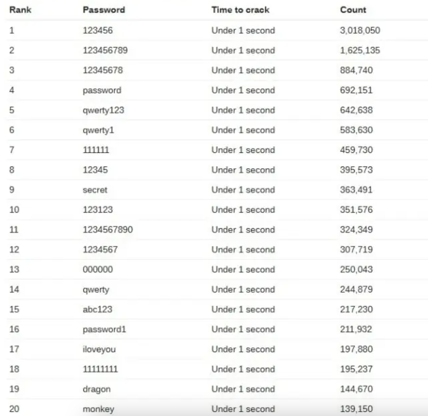Click 'Under 1 second' in the 'password' row
Screen dimensions: 428x416
click(243, 90)
